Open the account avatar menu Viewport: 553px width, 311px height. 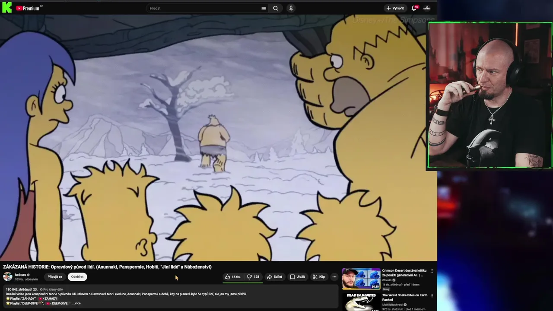click(x=427, y=8)
